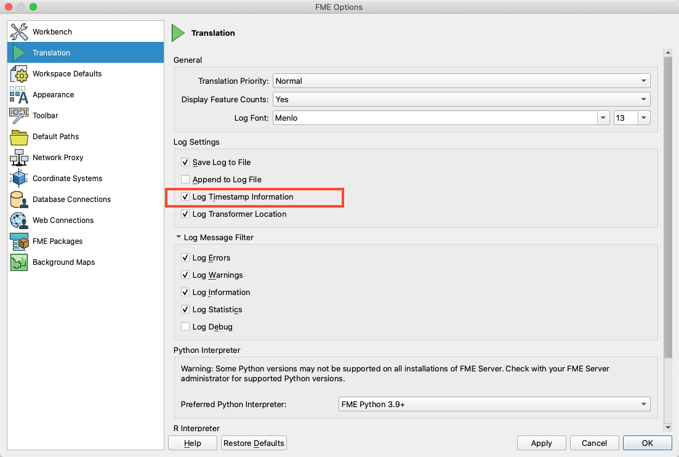Click the Web Connections globe icon
This screenshot has height=457, width=679.
19,220
